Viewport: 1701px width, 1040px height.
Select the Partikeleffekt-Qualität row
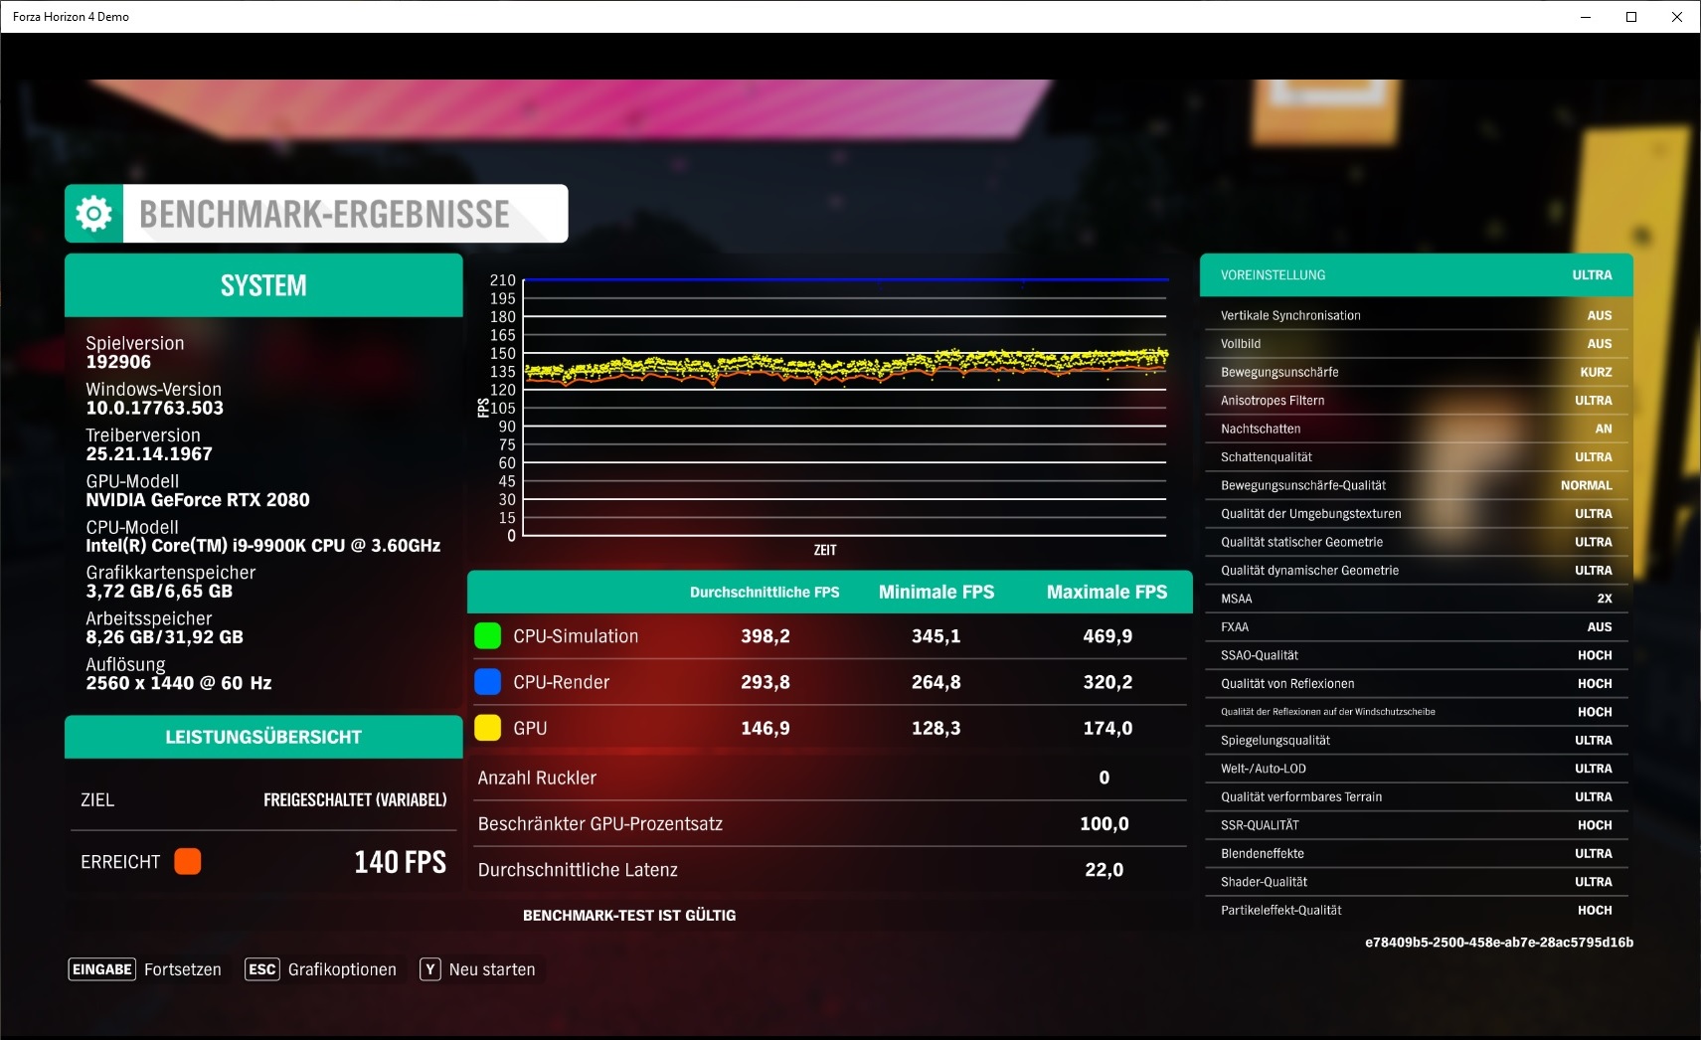pos(1416,911)
